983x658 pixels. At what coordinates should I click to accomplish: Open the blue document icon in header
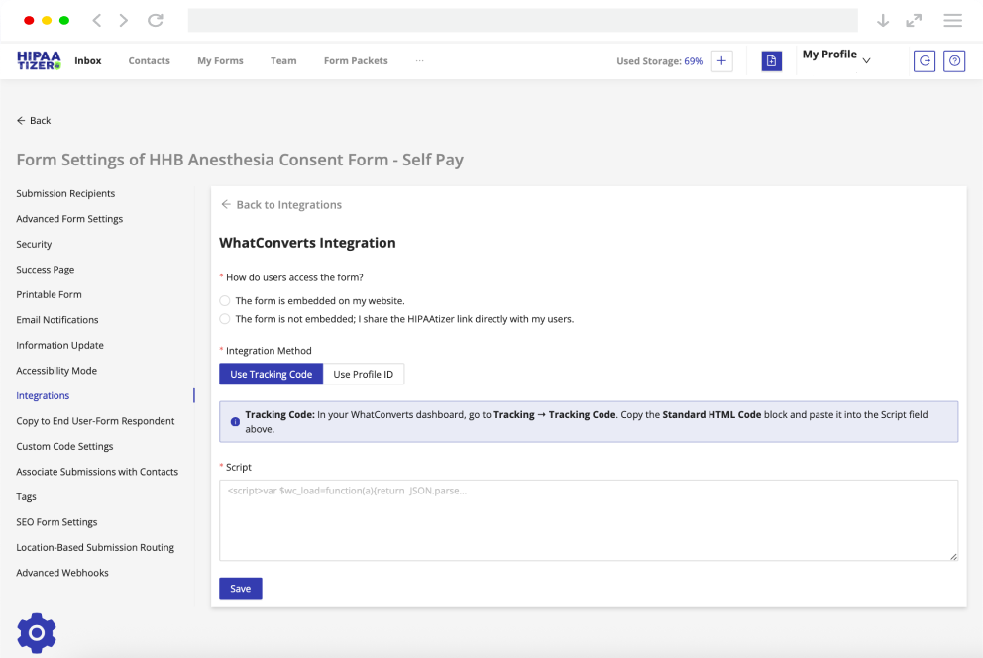(772, 61)
